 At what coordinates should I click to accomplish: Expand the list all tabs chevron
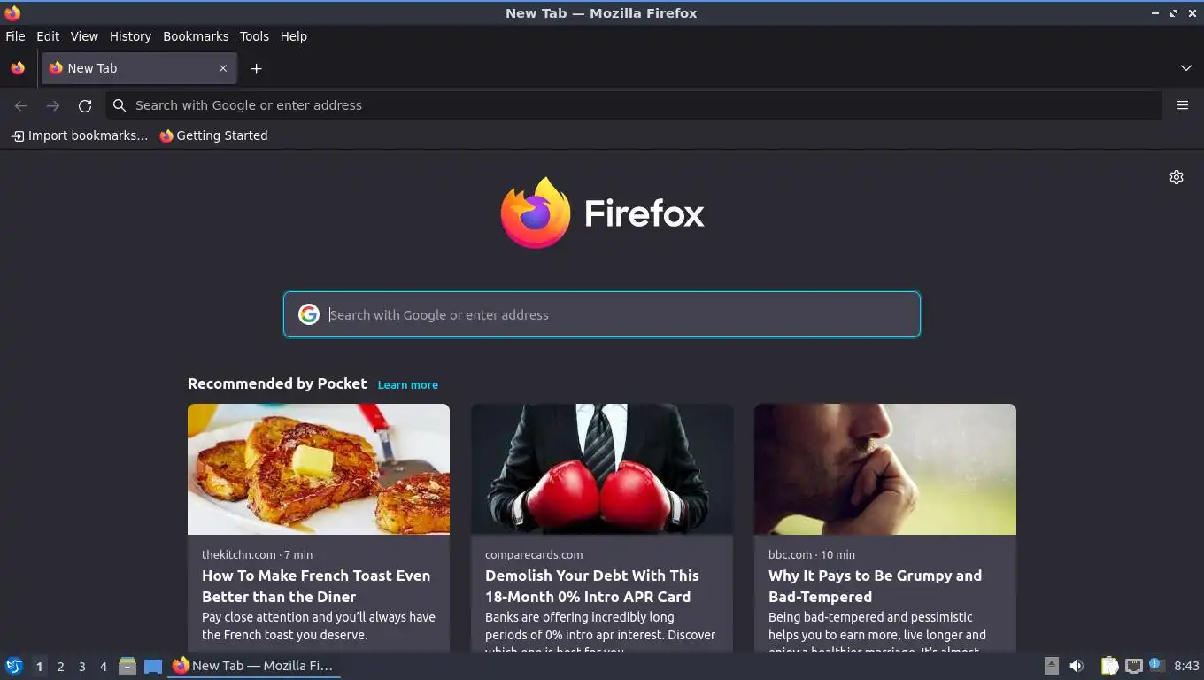[1186, 68]
